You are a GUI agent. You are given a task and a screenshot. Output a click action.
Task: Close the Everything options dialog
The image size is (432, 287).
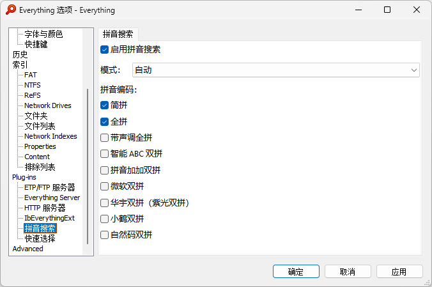[x=417, y=10]
